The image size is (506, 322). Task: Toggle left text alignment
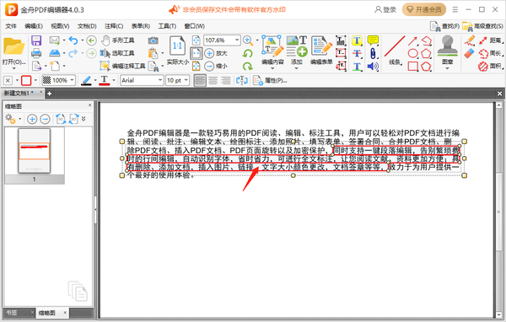point(200,80)
